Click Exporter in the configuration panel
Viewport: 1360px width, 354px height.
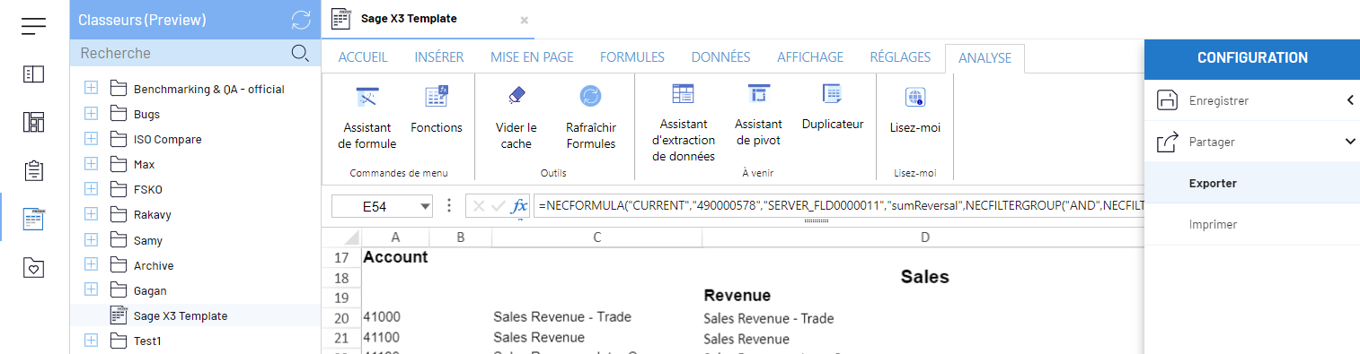tap(1252, 183)
